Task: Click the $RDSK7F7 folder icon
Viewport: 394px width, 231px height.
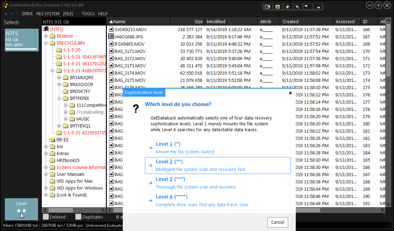Action: pos(66,91)
